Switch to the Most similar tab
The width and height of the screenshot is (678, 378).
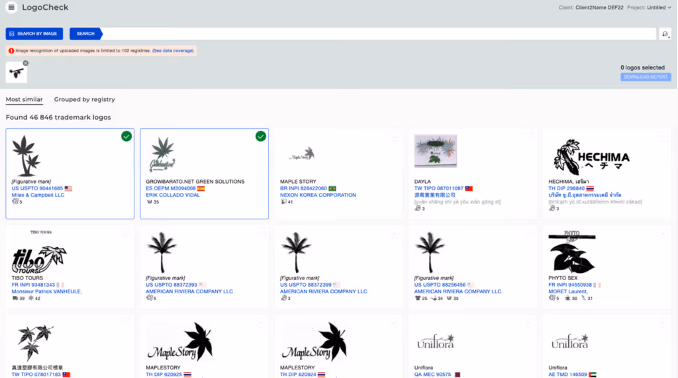[24, 99]
